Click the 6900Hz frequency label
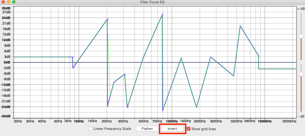This screenshot has width=305, height=136. tap(250, 121)
